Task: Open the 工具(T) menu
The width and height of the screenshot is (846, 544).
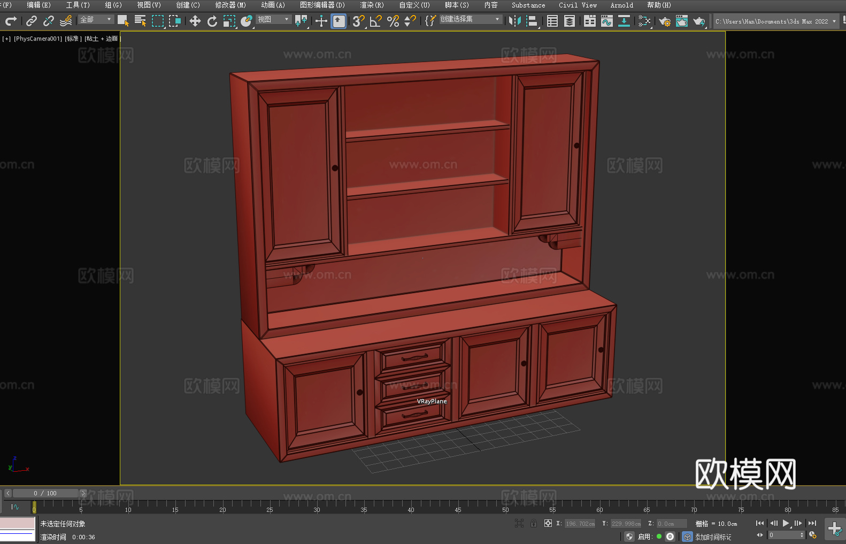Action: point(78,5)
